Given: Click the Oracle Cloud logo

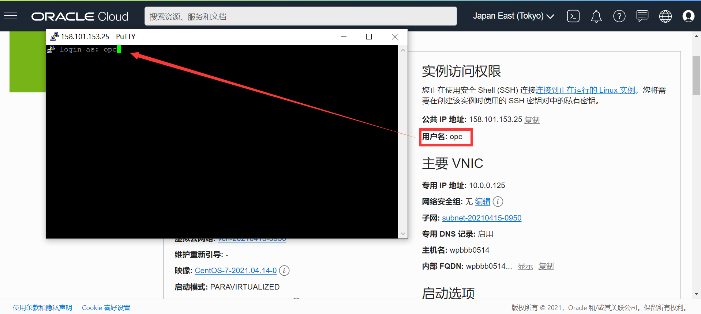Looking at the screenshot, I should [80, 16].
